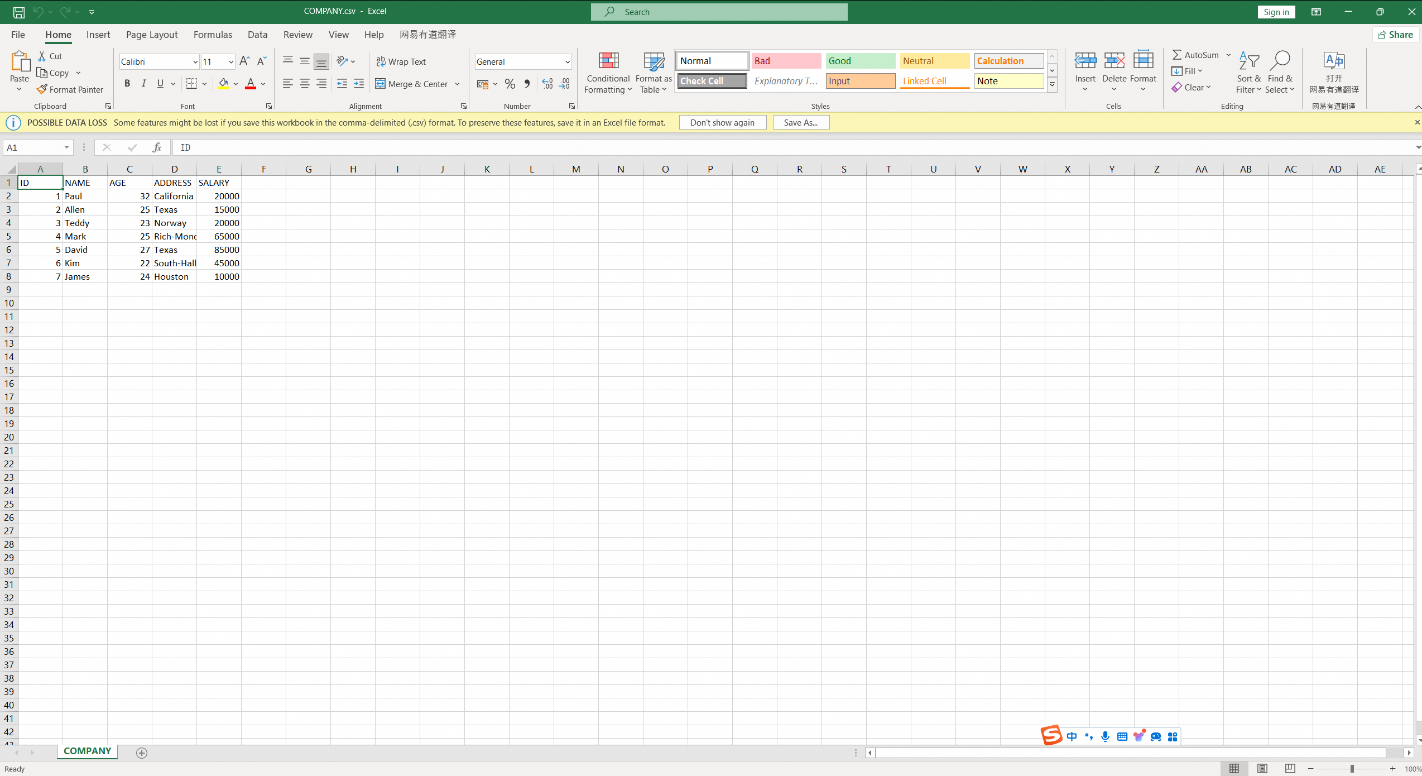Click Decrease Decimal icon
The image size is (1422, 776).
564,84
